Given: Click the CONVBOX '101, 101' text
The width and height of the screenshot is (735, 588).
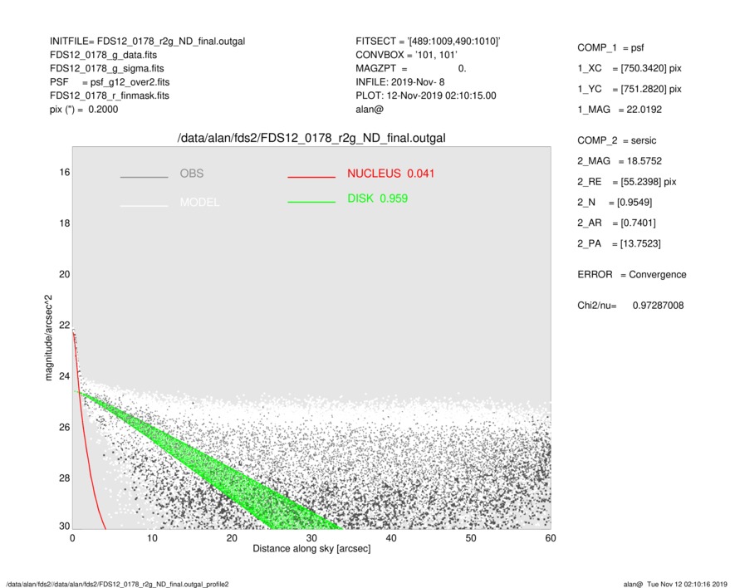Looking at the screenshot, I should (x=402, y=55).
